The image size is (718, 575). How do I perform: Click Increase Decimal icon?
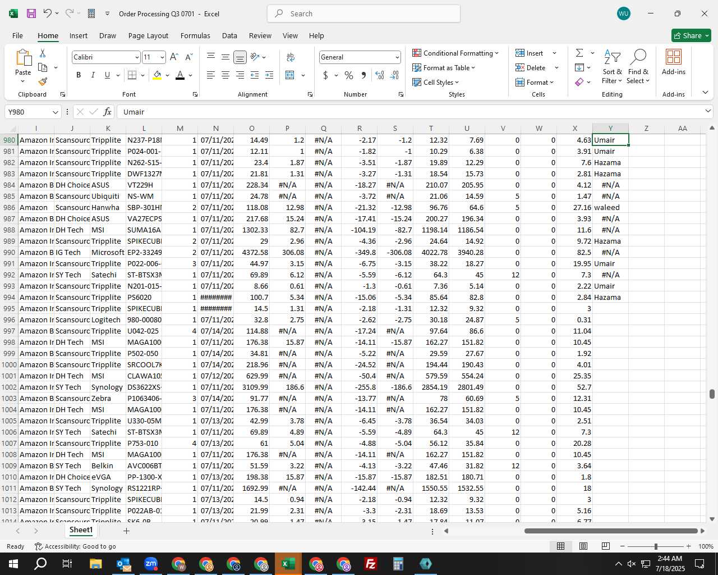coord(380,75)
